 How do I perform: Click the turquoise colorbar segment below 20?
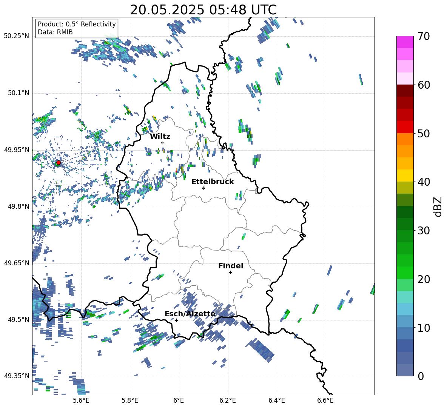tap(405, 297)
